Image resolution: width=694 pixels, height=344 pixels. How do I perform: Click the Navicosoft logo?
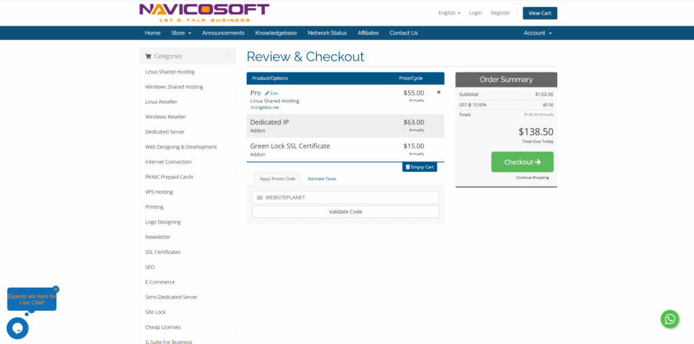tap(204, 12)
